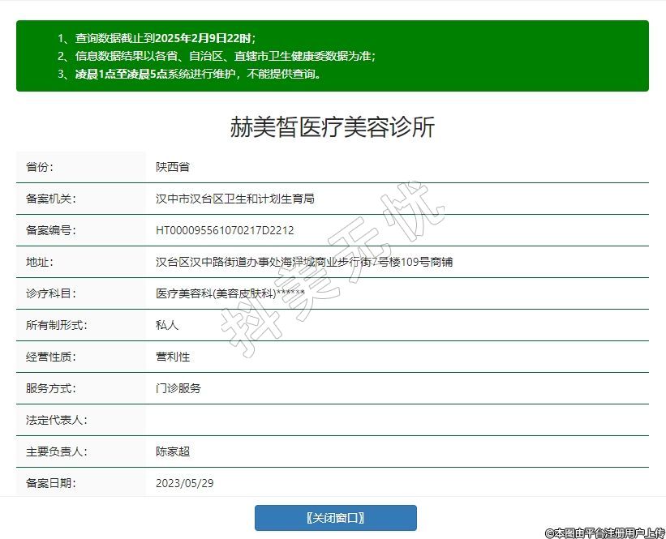Select the address text starting with 汉台区汉中路街道

tap(304, 262)
